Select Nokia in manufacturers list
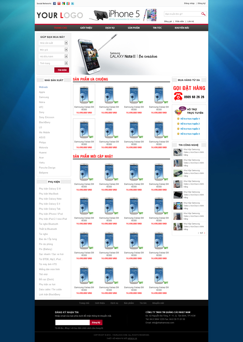The height and width of the screenshot is (342, 243). point(42,102)
